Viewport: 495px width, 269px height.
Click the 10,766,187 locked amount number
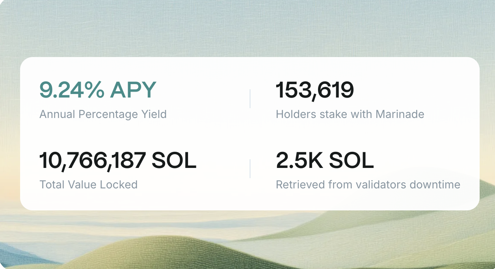coord(93,161)
